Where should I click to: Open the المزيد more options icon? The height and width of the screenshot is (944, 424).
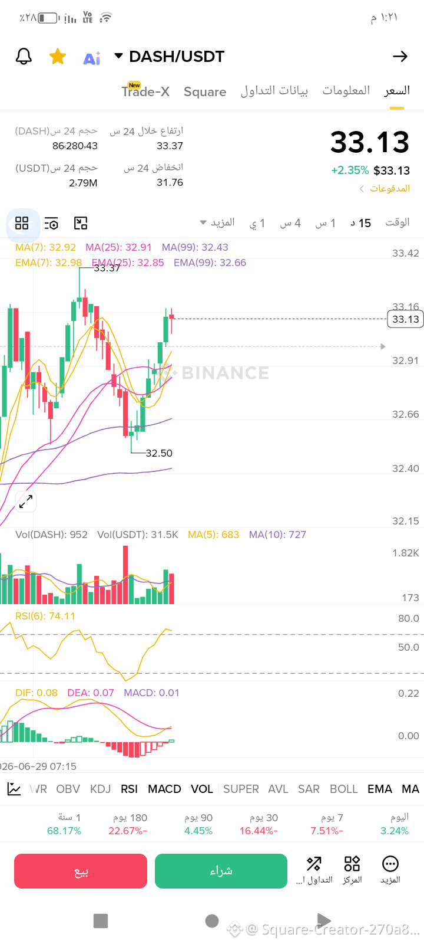pyautogui.click(x=390, y=870)
